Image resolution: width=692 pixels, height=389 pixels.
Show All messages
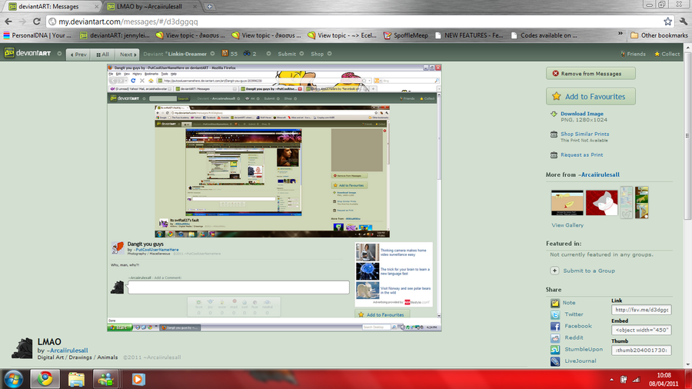tap(102, 55)
